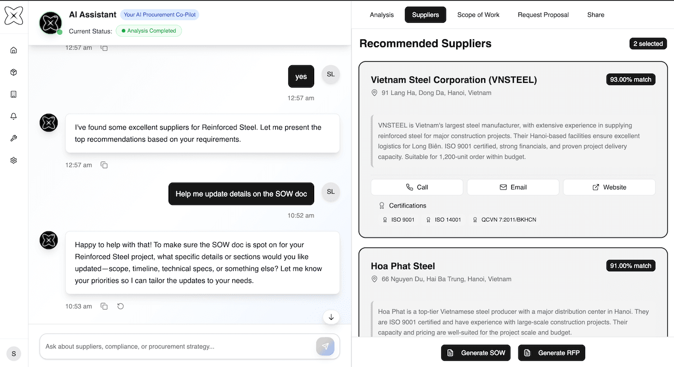Open the Home page from sidebar
The height and width of the screenshot is (367, 674).
click(x=13, y=50)
